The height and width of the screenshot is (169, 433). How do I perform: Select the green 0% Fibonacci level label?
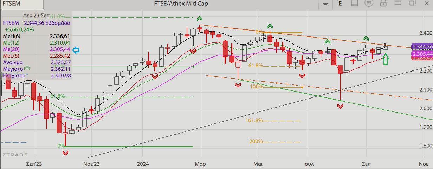61,146
